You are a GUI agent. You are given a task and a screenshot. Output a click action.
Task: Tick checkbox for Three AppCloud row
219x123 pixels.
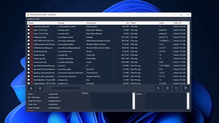coord(29,73)
